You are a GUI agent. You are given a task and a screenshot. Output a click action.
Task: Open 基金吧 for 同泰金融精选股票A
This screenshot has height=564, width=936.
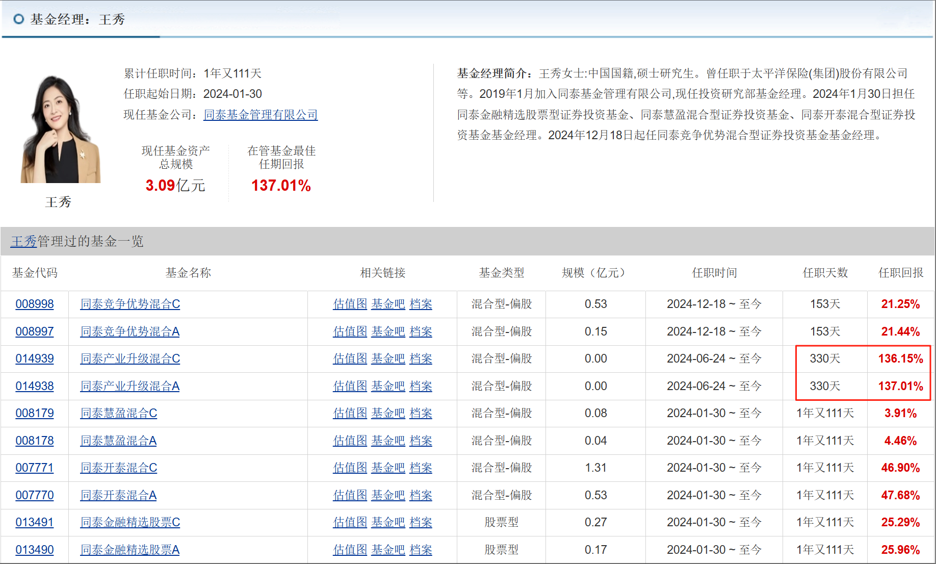388,550
